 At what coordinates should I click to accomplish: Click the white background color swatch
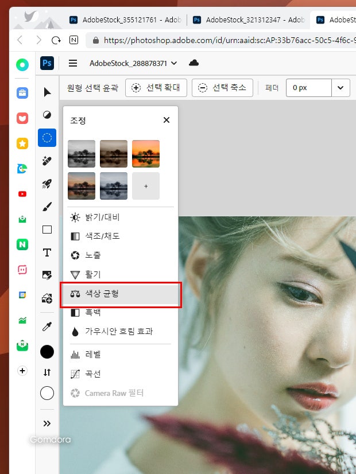click(x=47, y=393)
